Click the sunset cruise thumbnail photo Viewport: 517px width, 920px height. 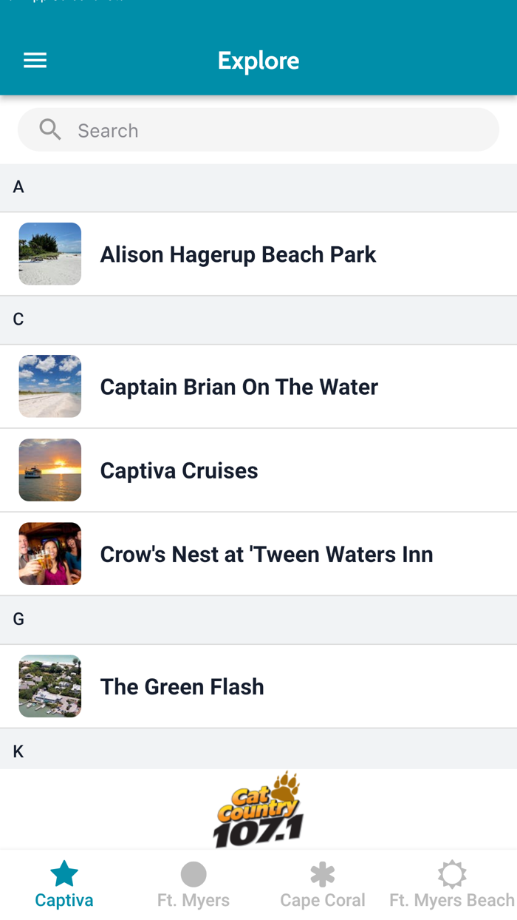(x=49, y=470)
